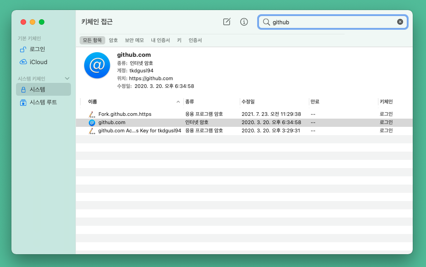
Task: Click the 키체인 접근 window title
Action: 97,22
